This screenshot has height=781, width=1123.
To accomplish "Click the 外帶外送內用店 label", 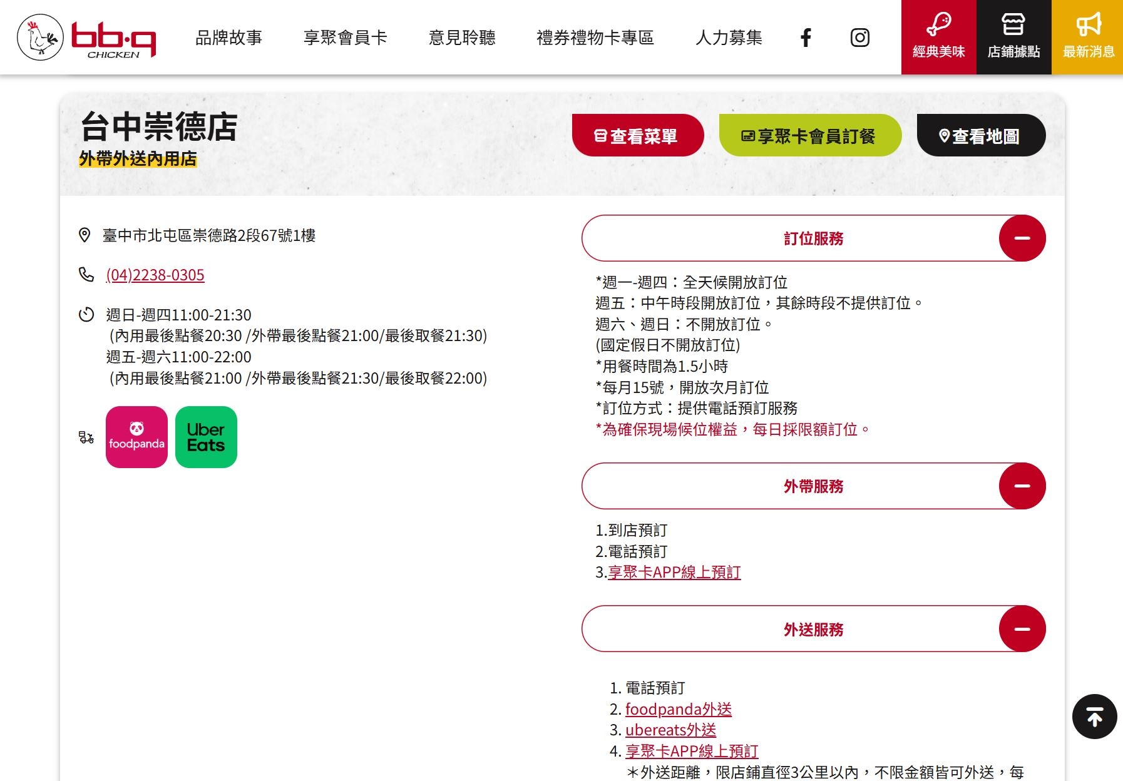I will point(138,158).
